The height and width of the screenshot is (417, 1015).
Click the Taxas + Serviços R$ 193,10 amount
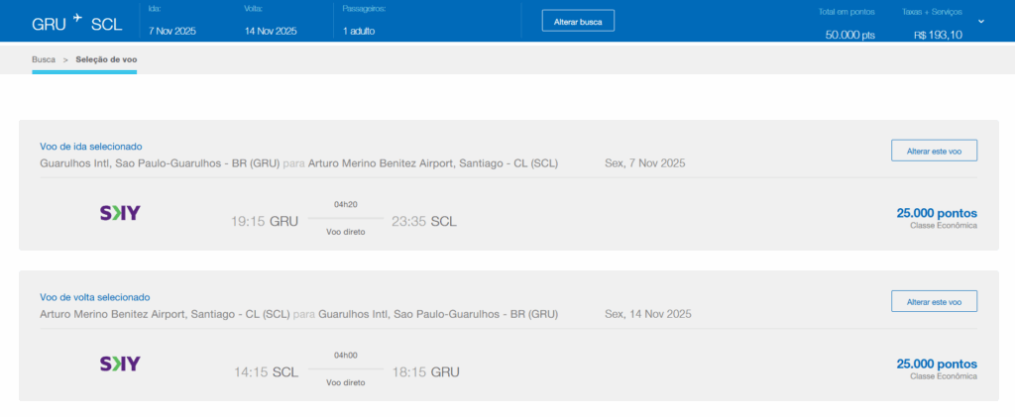click(x=937, y=35)
